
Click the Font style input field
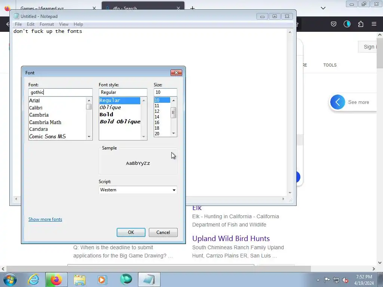click(123, 92)
